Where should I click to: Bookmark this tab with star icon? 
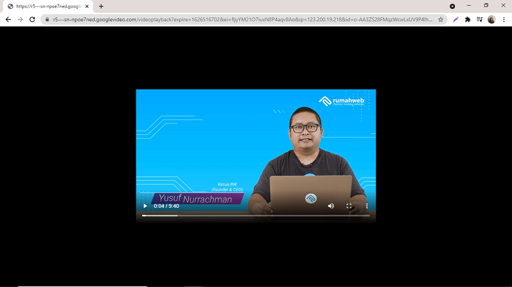click(441, 20)
